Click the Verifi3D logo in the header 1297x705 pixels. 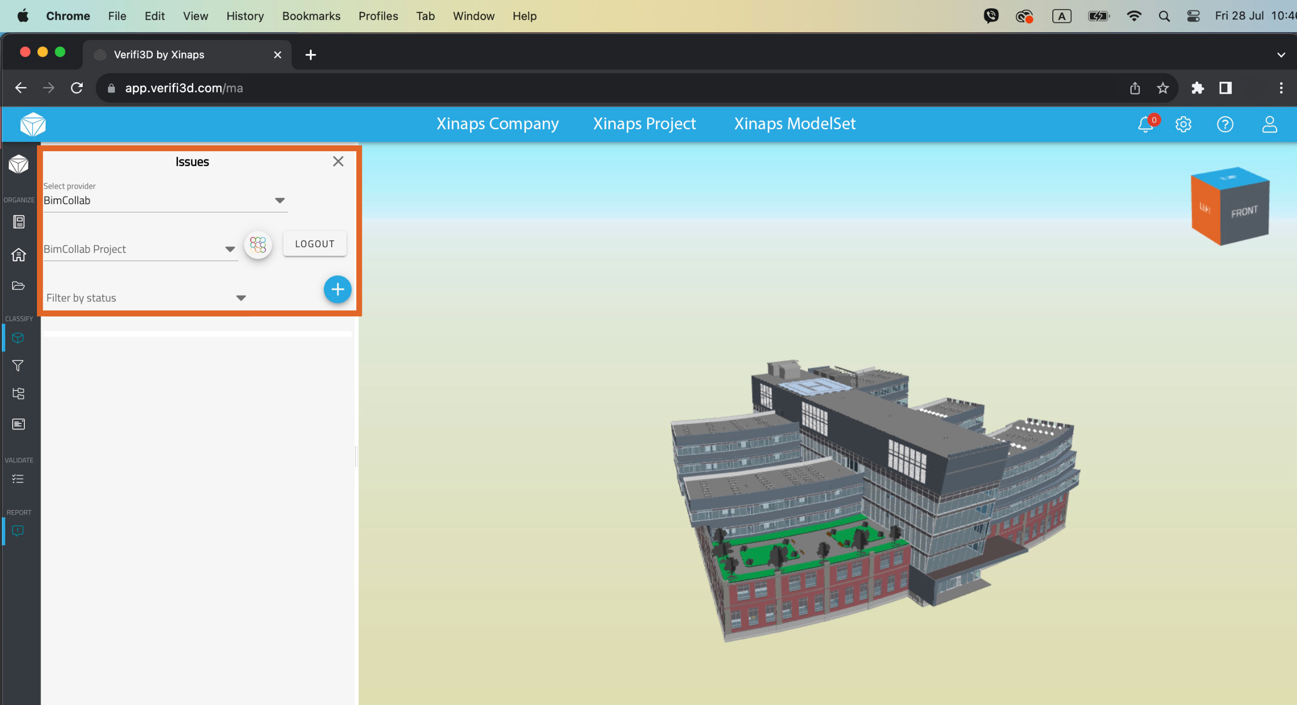(x=33, y=124)
